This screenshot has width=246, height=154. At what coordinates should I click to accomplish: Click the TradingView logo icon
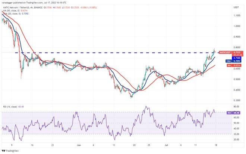coord(4,150)
